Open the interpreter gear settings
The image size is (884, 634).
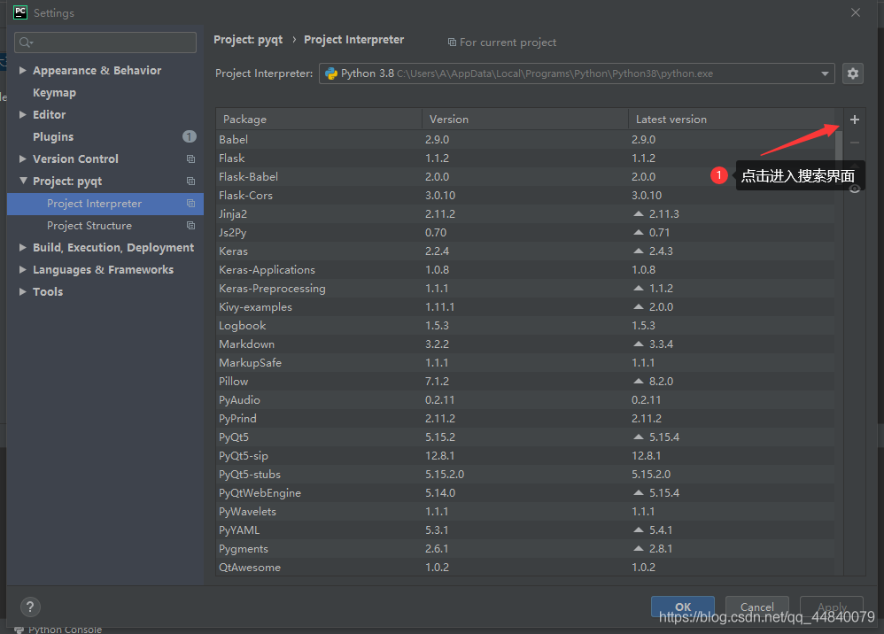(x=853, y=73)
